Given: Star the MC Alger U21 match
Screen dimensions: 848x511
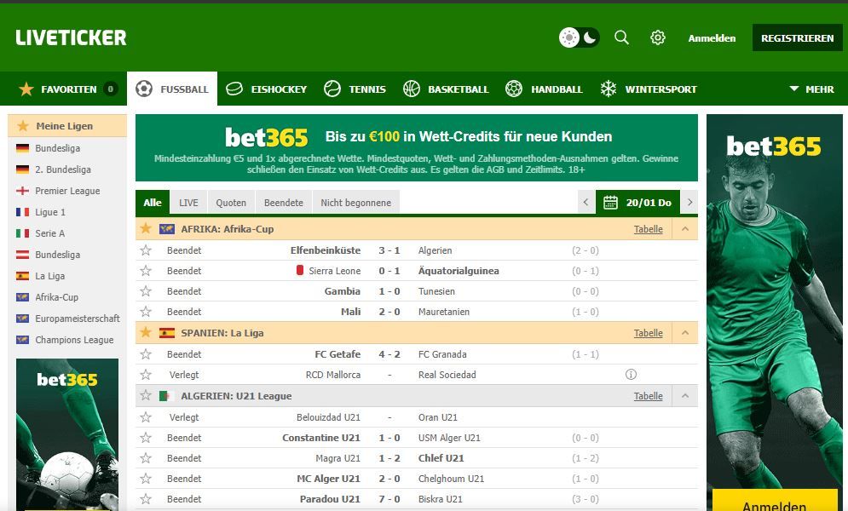Looking at the screenshot, I should point(146,479).
